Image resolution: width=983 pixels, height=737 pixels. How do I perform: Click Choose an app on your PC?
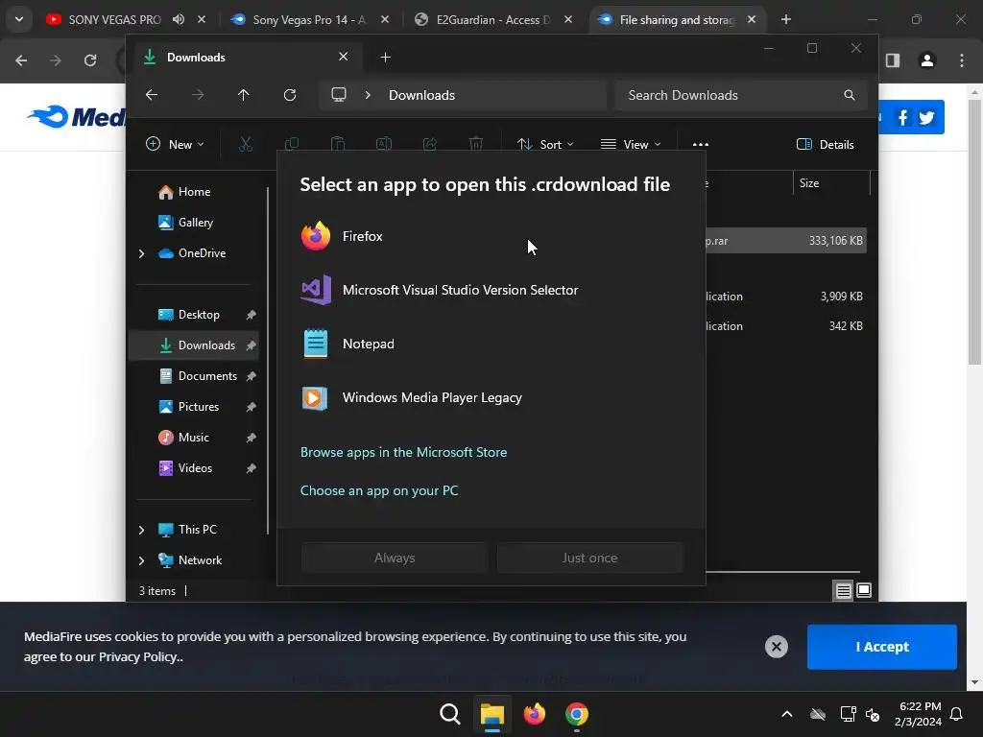[378, 490]
